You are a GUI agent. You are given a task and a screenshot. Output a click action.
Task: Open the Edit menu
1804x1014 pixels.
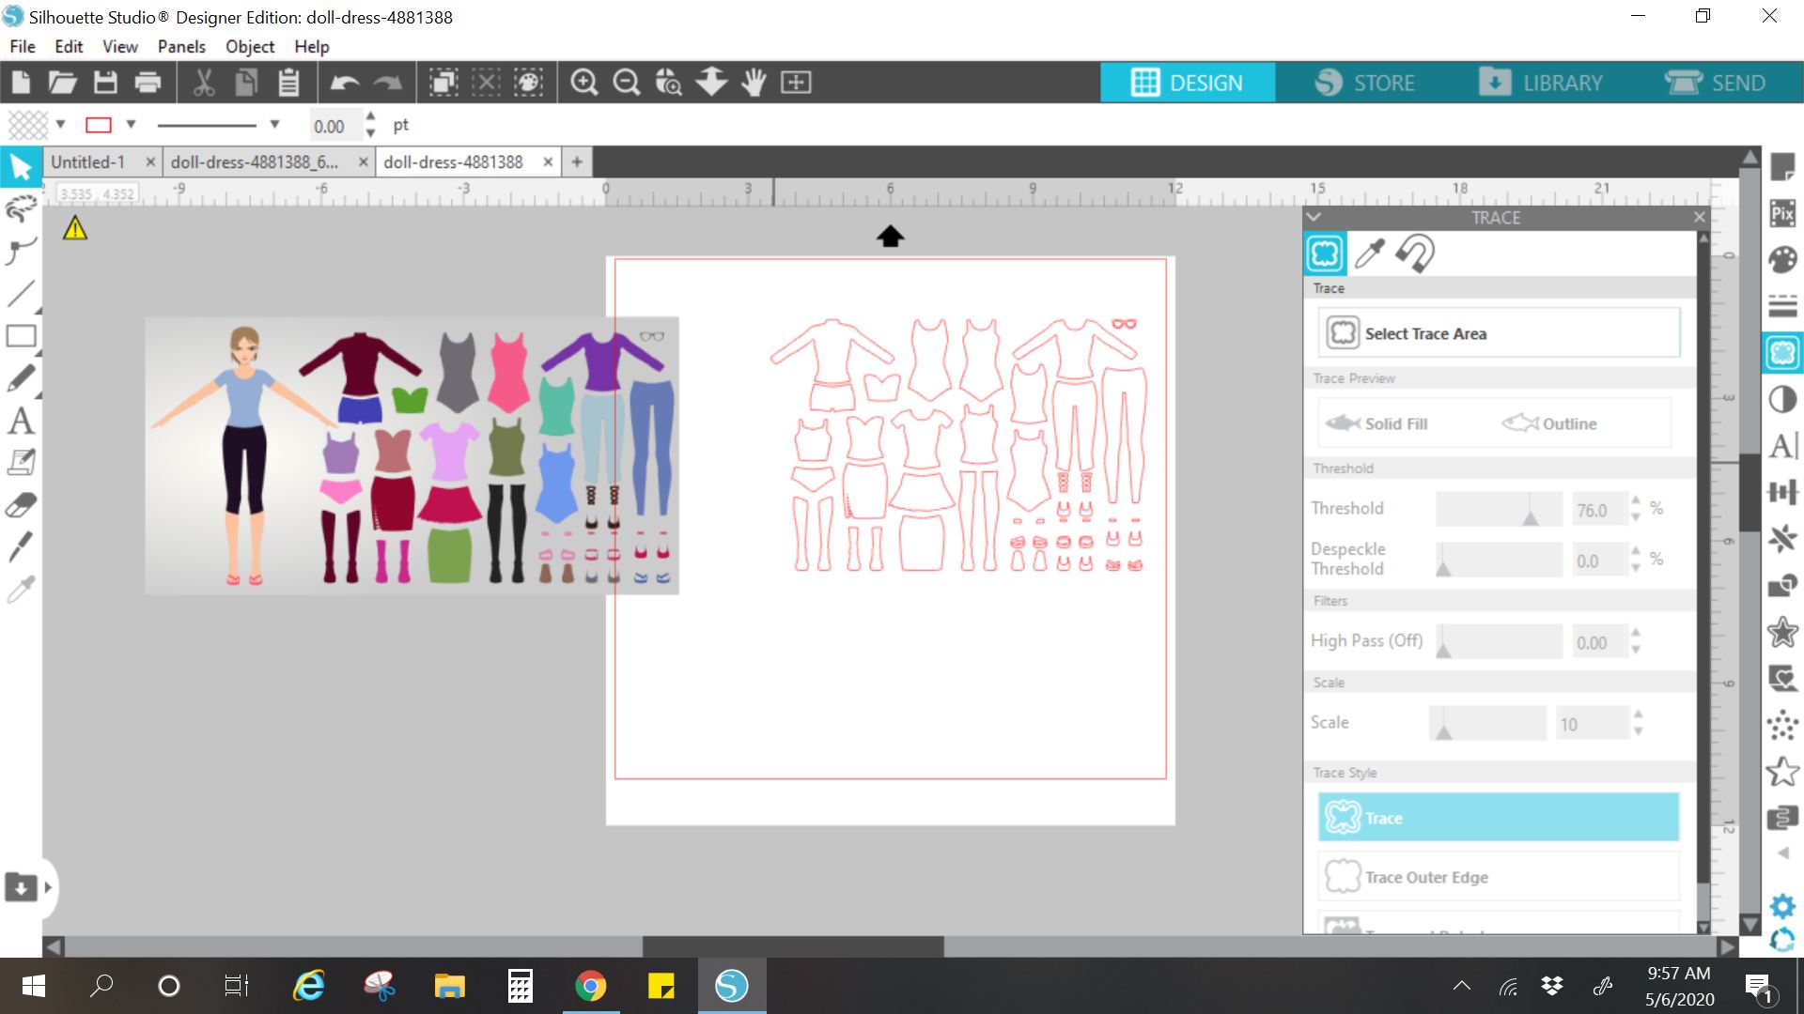coord(69,46)
